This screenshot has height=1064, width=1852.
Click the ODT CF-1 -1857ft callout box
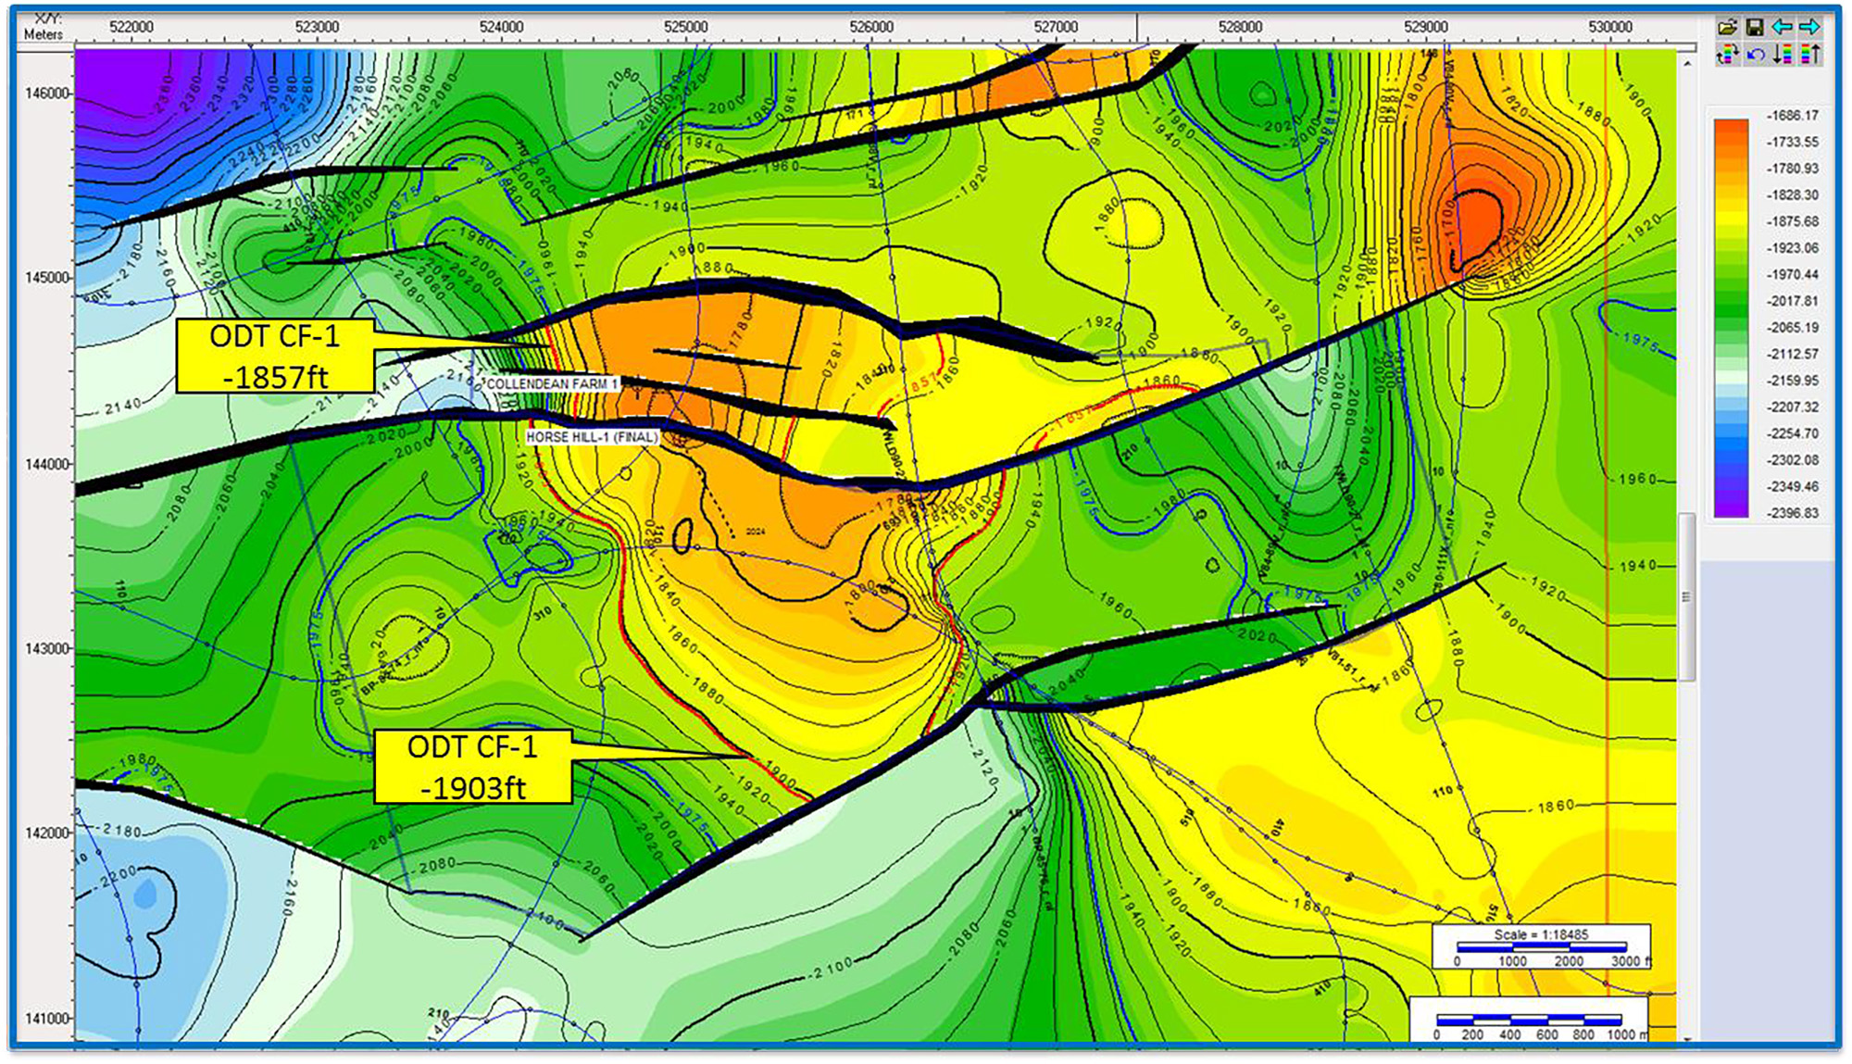click(275, 357)
